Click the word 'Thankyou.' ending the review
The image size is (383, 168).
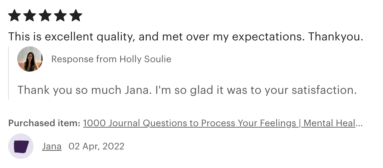pos(336,37)
